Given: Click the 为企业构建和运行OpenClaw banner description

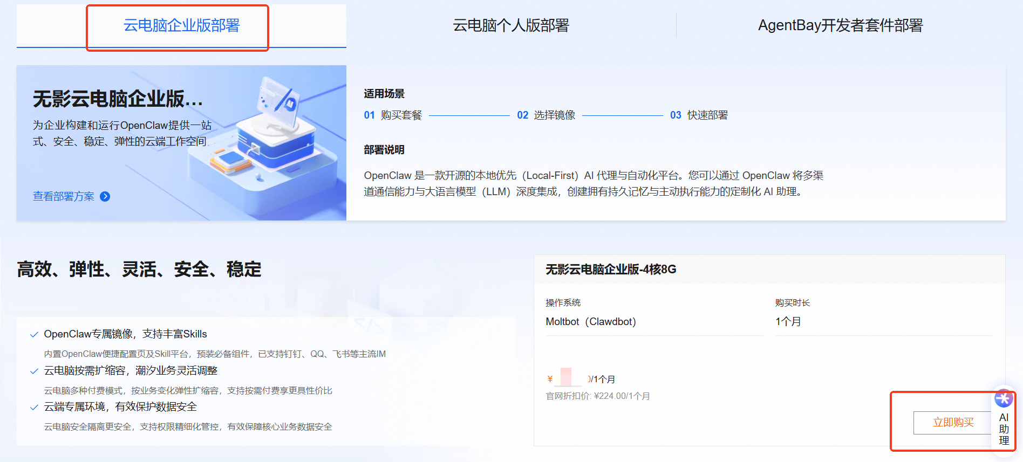Looking at the screenshot, I should click(x=122, y=133).
